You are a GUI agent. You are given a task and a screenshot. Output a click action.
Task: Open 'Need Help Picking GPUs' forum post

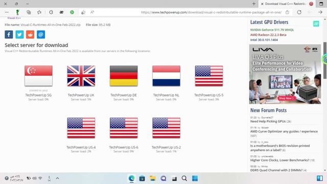(268, 122)
